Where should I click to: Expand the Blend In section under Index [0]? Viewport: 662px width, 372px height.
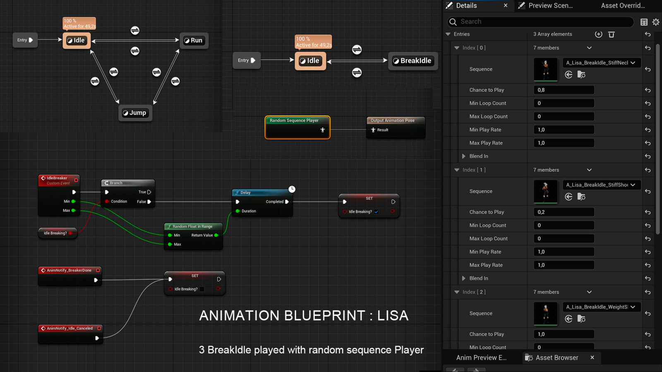[464, 156]
